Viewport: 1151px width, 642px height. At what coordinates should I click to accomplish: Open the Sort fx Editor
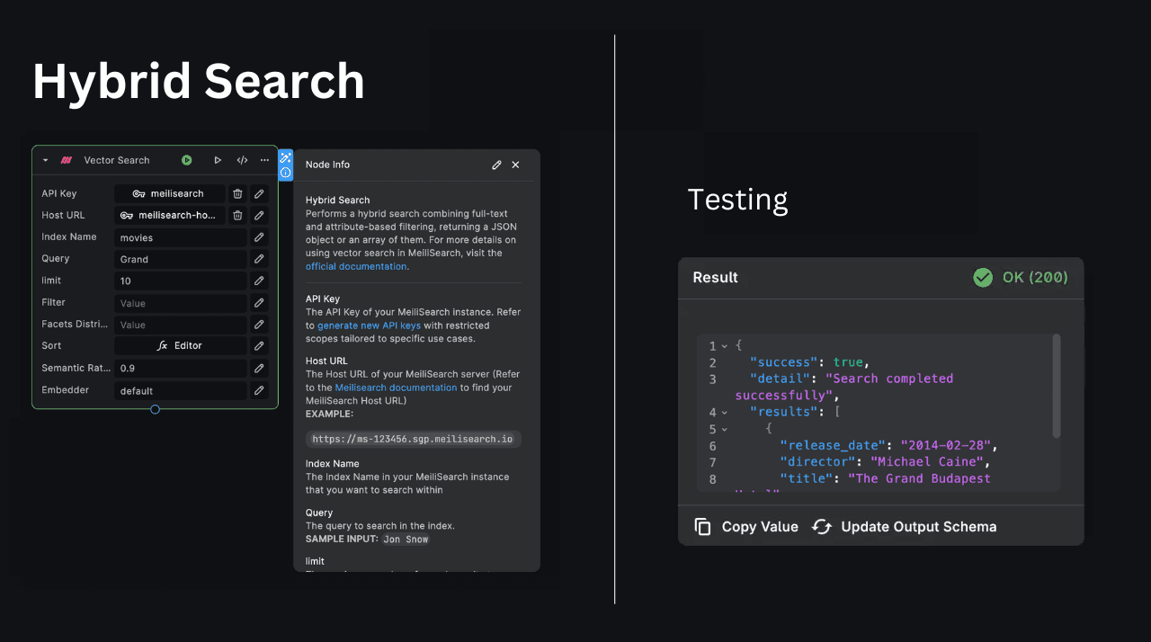pos(180,346)
